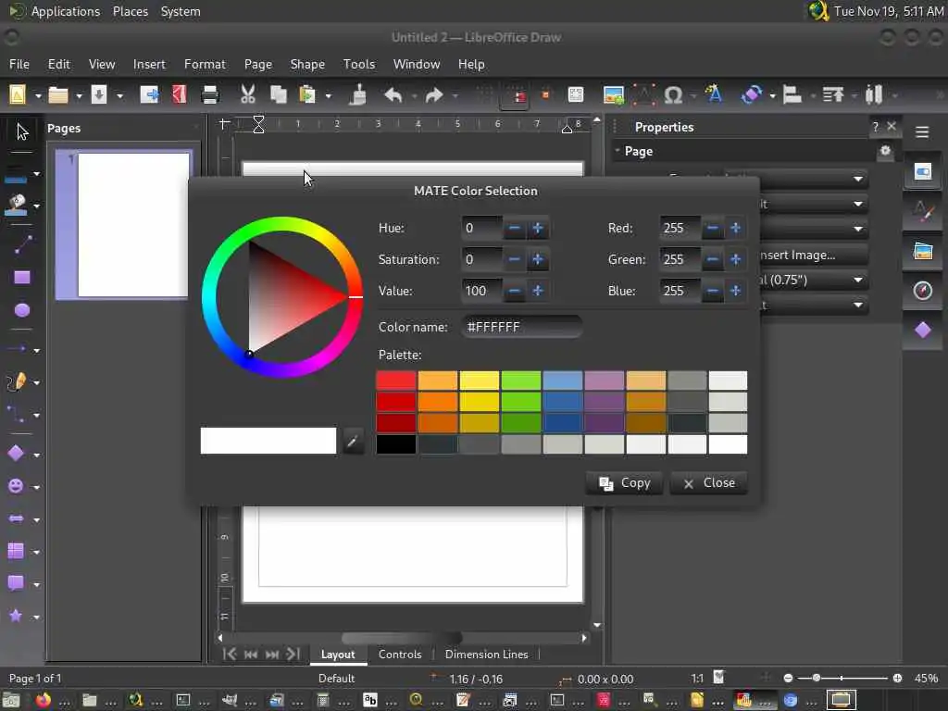Select the Callout shapes tool

coord(17,583)
